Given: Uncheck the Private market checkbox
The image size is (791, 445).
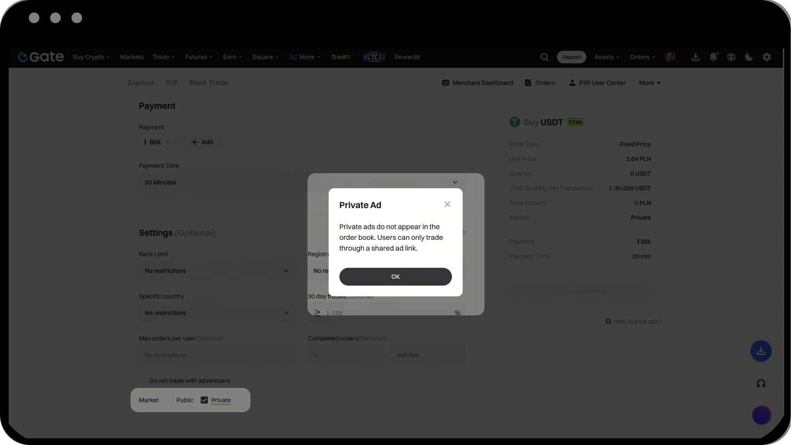Looking at the screenshot, I should pos(205,400).
